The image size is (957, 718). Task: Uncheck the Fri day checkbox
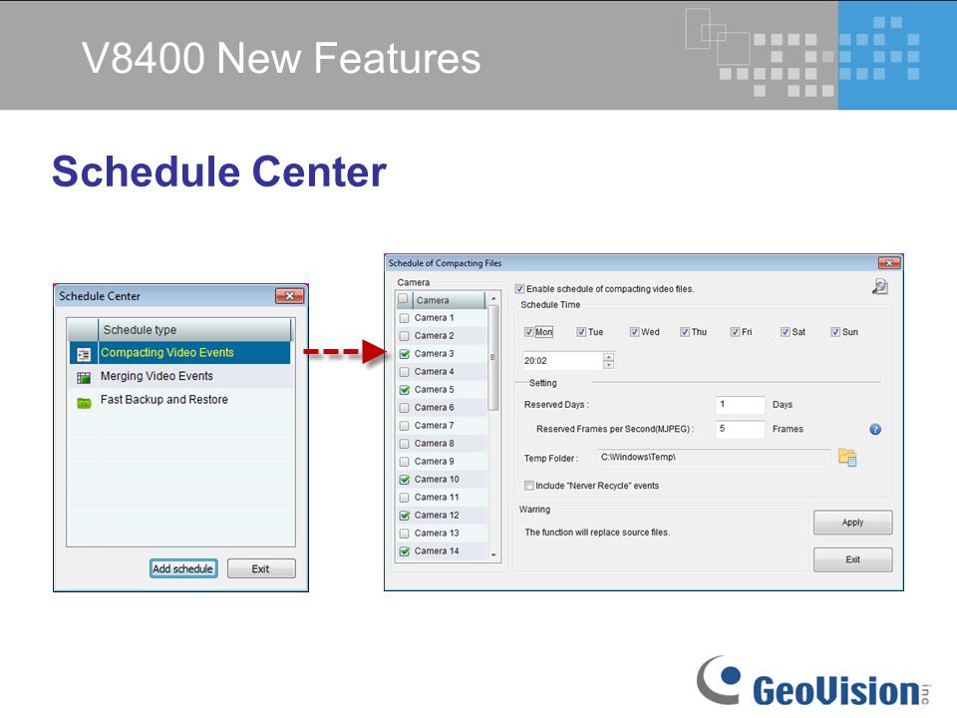(735, 332)
